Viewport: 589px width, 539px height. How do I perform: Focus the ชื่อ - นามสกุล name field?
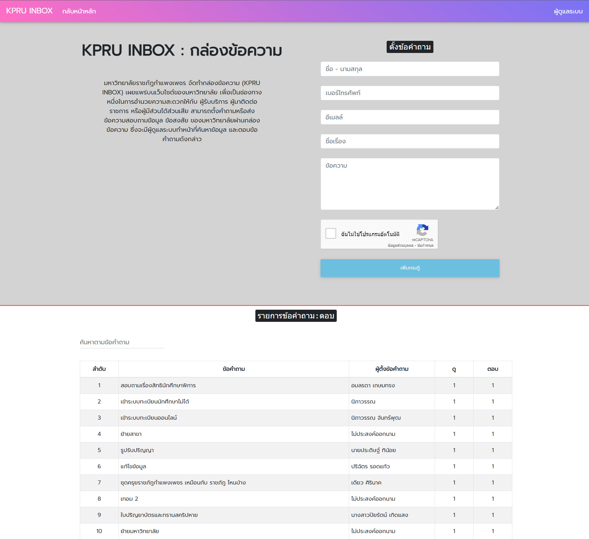(x=410, y=69)
